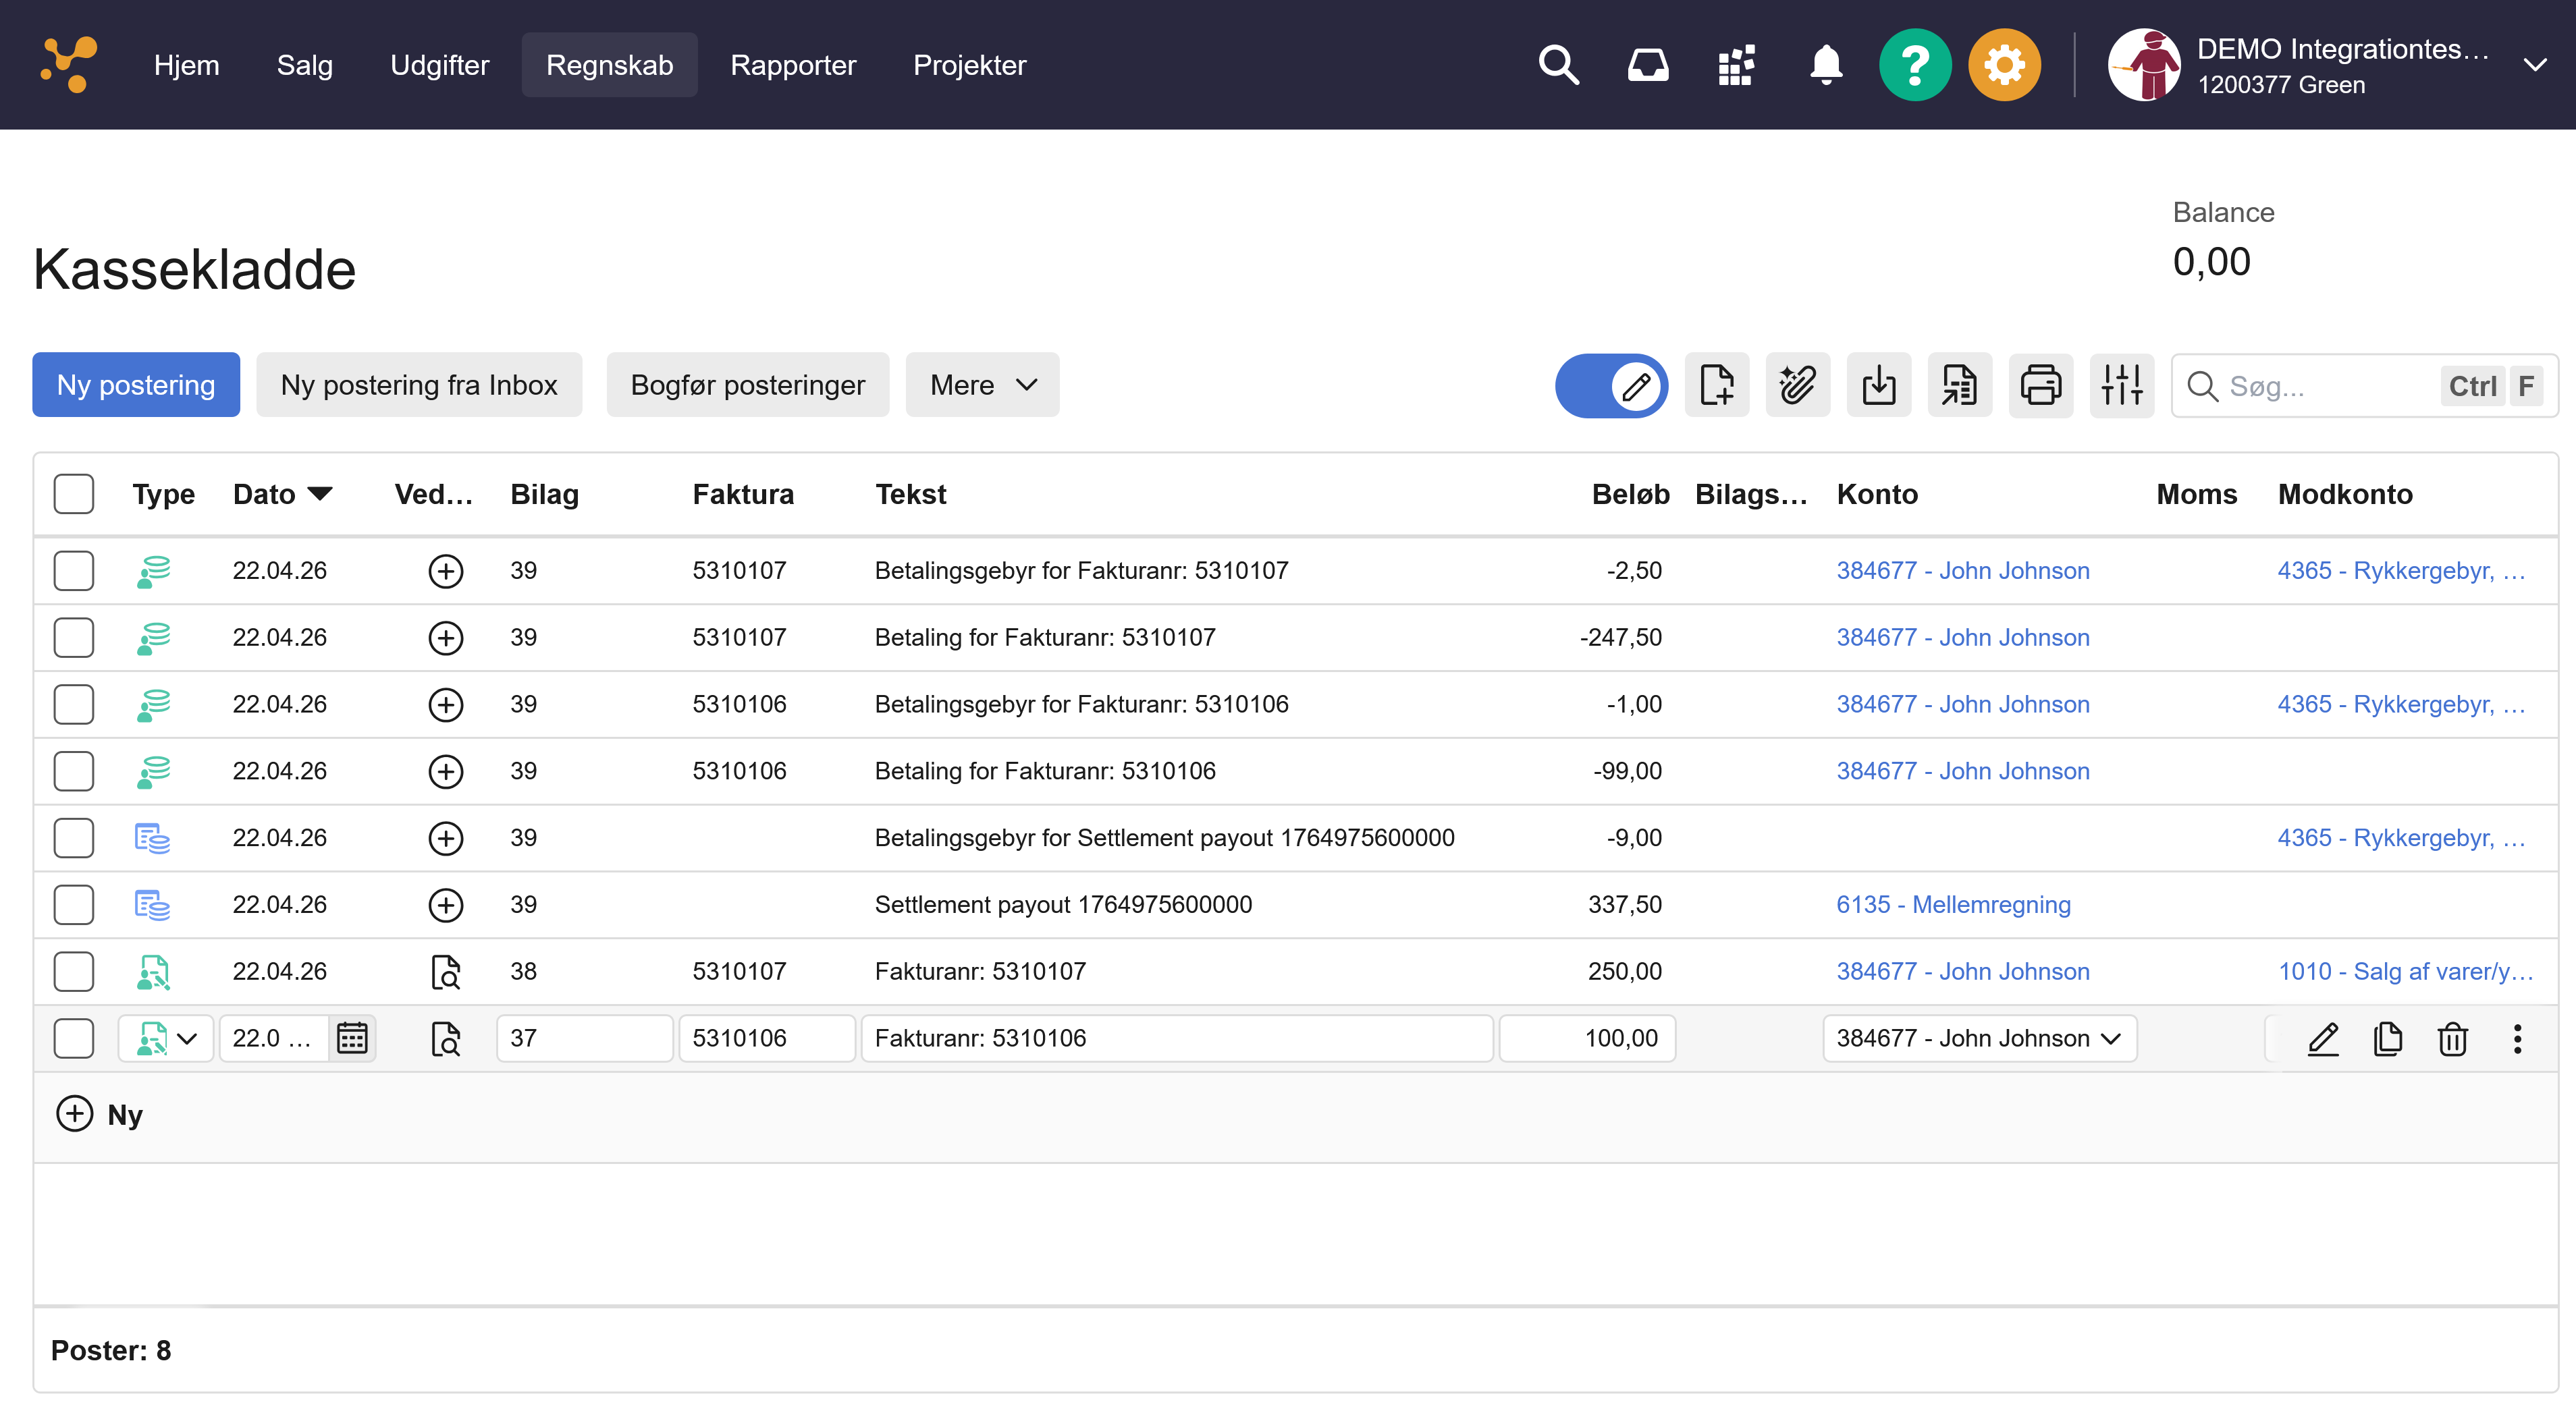Open the green help question mark icon
Image resolution: width=2576 pixels, height=1417 pixels.
click(1914, 65)
